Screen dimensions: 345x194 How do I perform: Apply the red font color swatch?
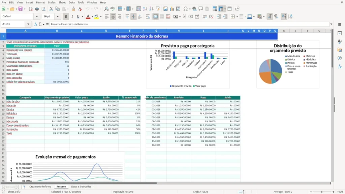coord(88,17)
